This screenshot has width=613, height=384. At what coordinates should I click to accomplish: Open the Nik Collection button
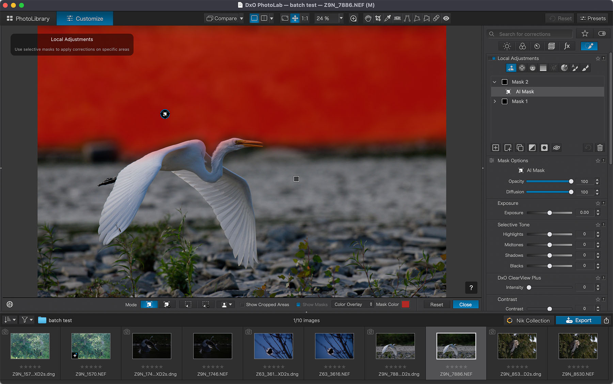(528, 320)
